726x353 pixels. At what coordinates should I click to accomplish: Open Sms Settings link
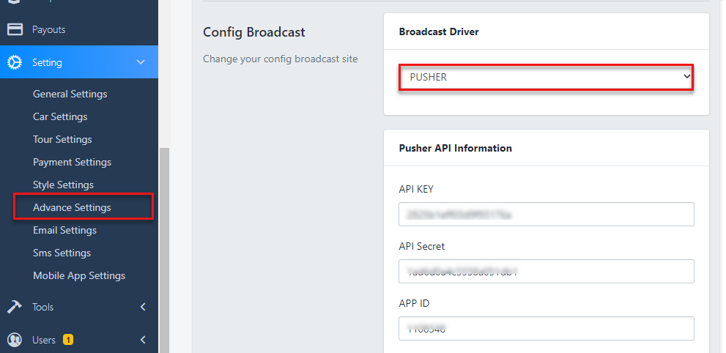pos(62,253)
